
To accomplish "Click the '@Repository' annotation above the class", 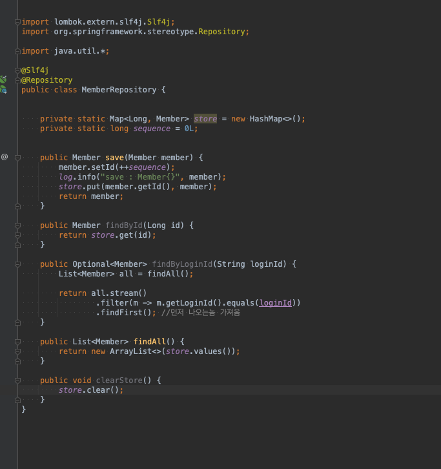I will pos(46,80).
